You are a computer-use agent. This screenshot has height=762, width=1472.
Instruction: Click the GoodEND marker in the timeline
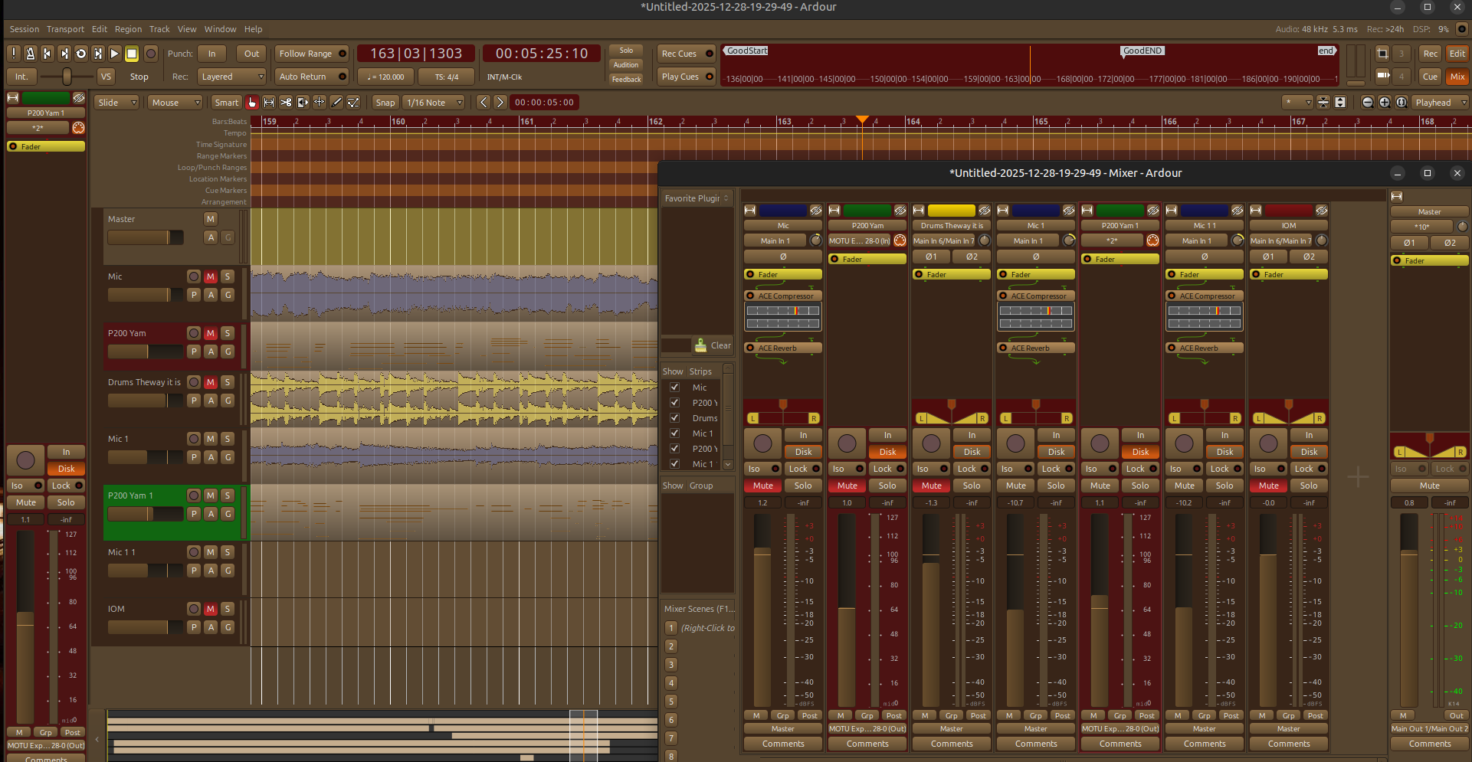click(x=1143, y=51)
